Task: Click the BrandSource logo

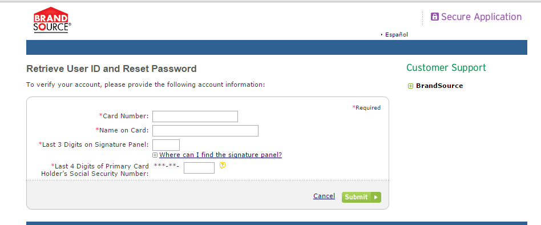Action: click(x=53, y=20)
